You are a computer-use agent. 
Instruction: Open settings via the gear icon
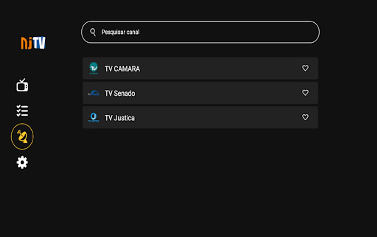tap(22, 162)
